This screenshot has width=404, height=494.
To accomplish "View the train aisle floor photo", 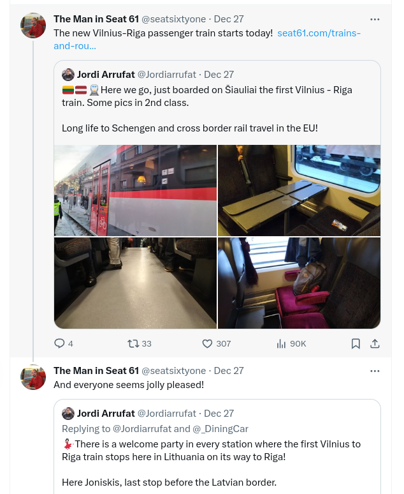I will [x=135, y=283].
